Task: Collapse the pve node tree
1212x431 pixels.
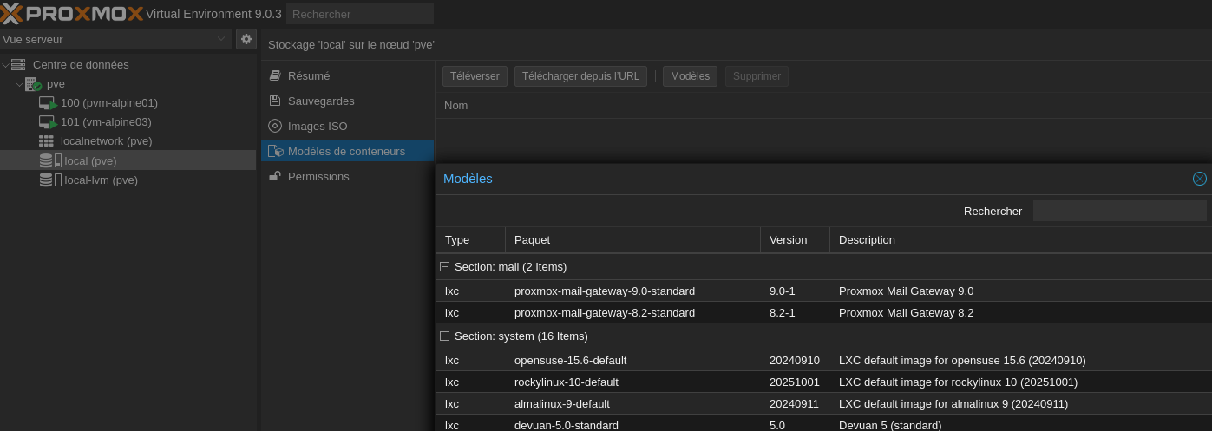Action: point(19,85)
